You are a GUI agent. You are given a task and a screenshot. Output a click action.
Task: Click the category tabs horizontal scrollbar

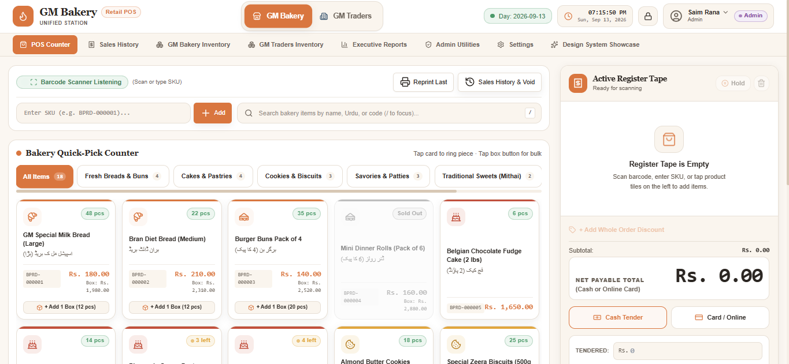pyautogui.click(x=236, y=191)
